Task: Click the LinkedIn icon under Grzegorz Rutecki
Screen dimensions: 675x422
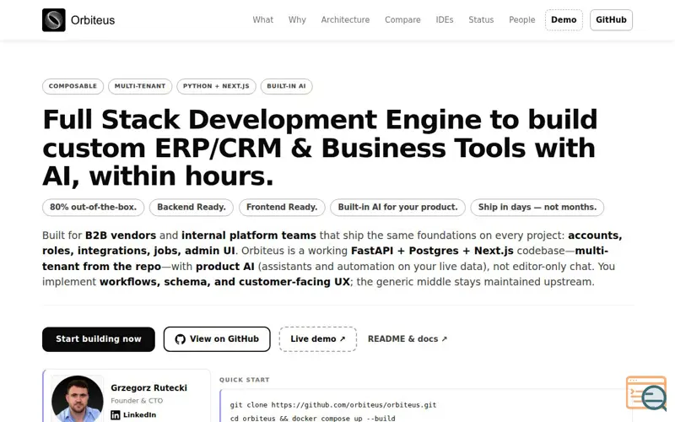Action: [116, 415]
